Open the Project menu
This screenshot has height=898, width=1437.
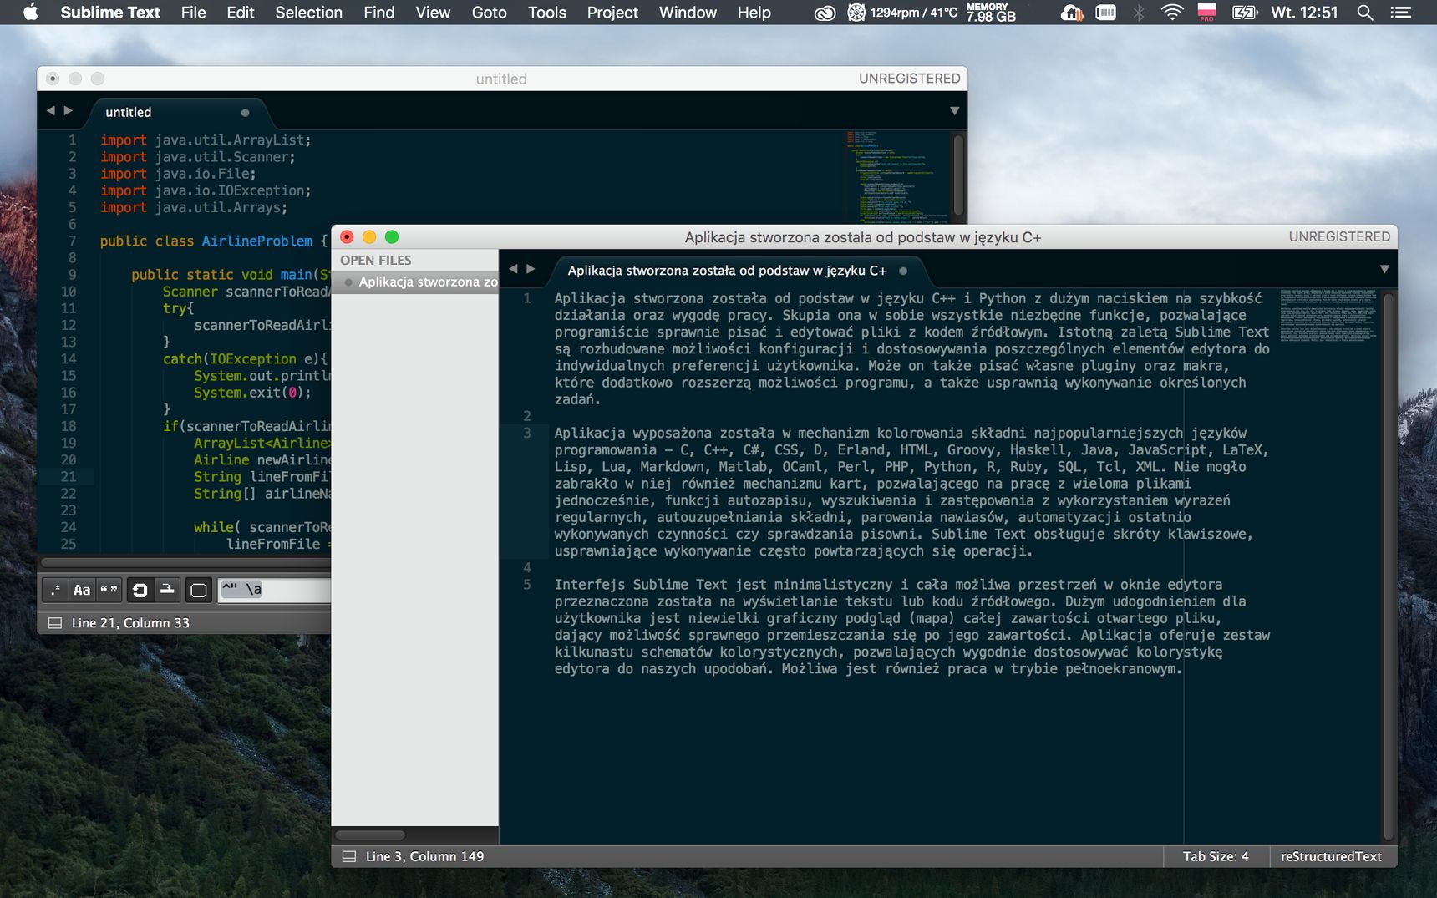(x=612, y=13)
